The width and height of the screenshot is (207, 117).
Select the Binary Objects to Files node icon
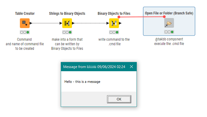point(114,23)
